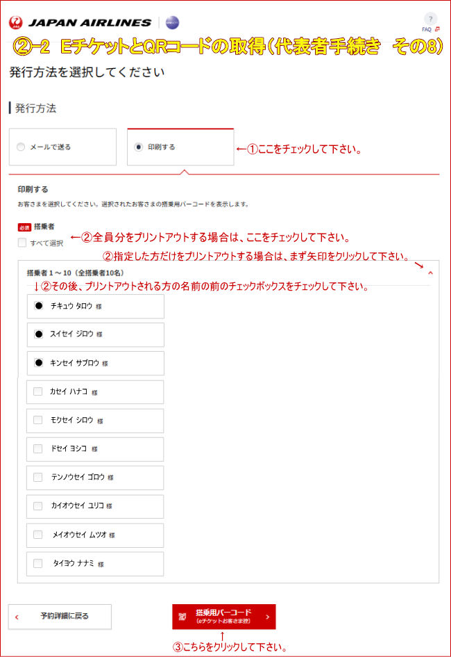The width and height of the screenshot is (451, 657).
Task: Open the FAQ link
Action: 427,29
